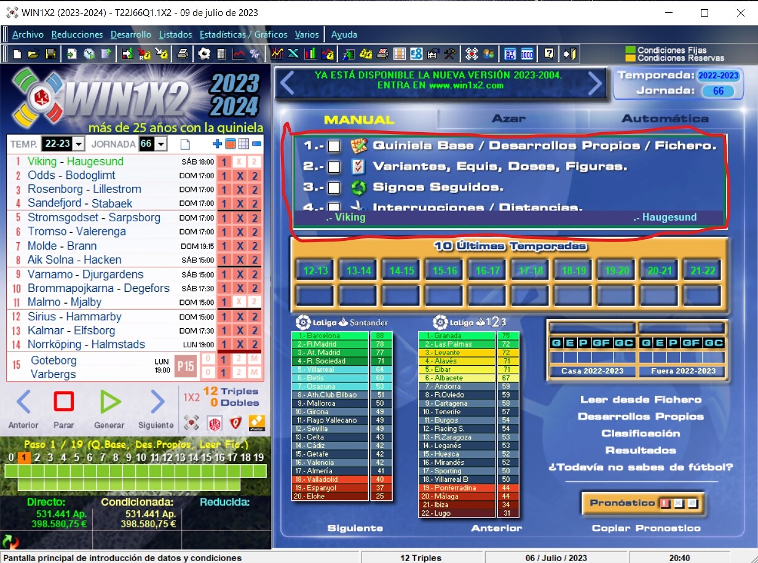Toggle sign 1 for Viking - Haugesund
The width and height of the screenshot is (758, 563).
224,162
